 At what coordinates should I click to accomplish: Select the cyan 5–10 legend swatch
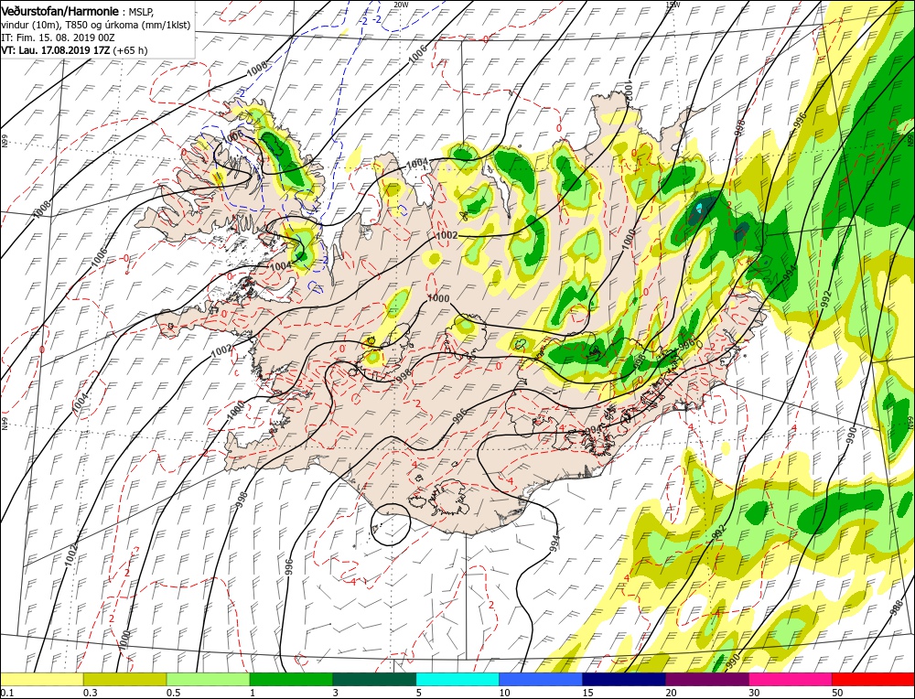click(457, 679)
